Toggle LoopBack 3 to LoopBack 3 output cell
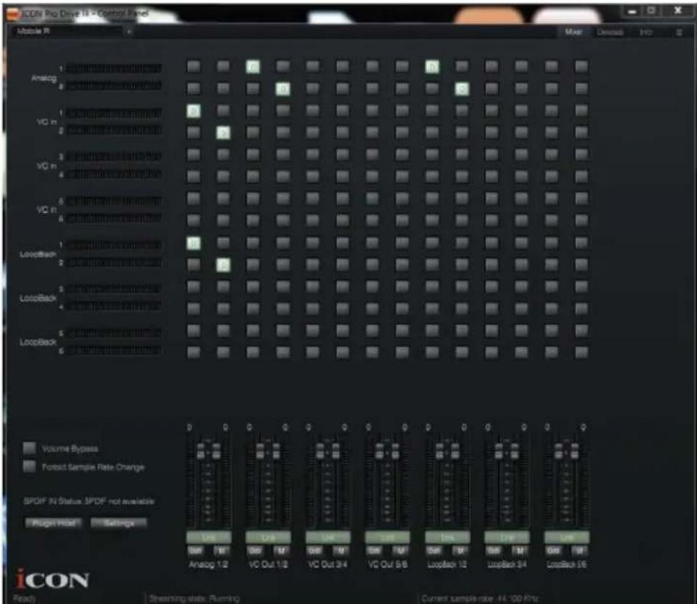The width and height of the screenshot is (697, 604). pos(492,287)
